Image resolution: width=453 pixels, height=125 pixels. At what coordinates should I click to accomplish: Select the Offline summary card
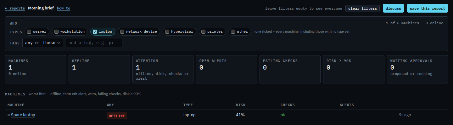99,69
